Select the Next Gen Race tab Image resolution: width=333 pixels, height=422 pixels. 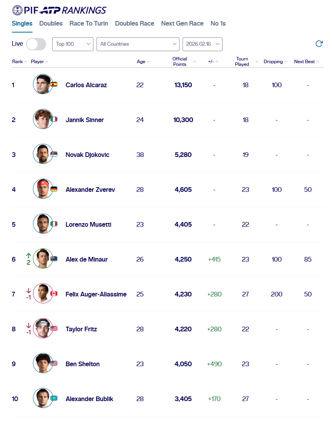tap(182, 24)
